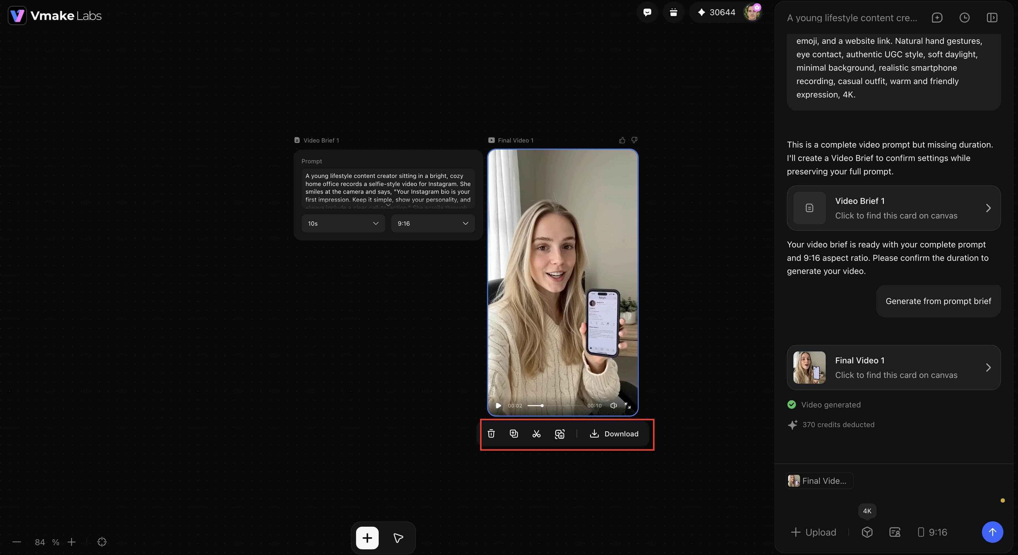Expand the truncated prompt text chevron
This screenshot has height=555, width=1018.
388,204
